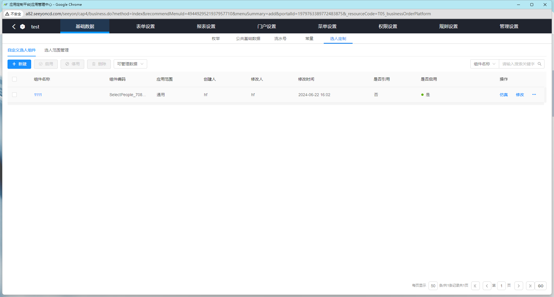Click the cube app icon next to test

pyautogui.click(x=23, y=26)
